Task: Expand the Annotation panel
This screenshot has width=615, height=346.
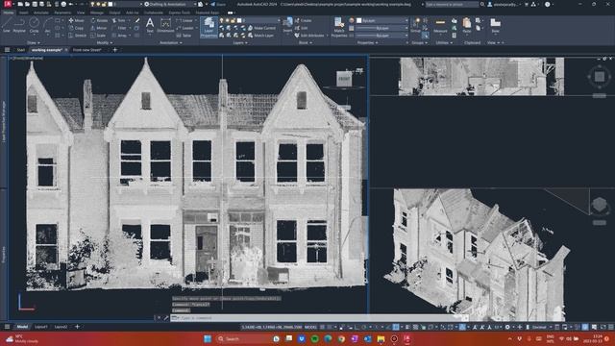Action: tap(171, 42)
